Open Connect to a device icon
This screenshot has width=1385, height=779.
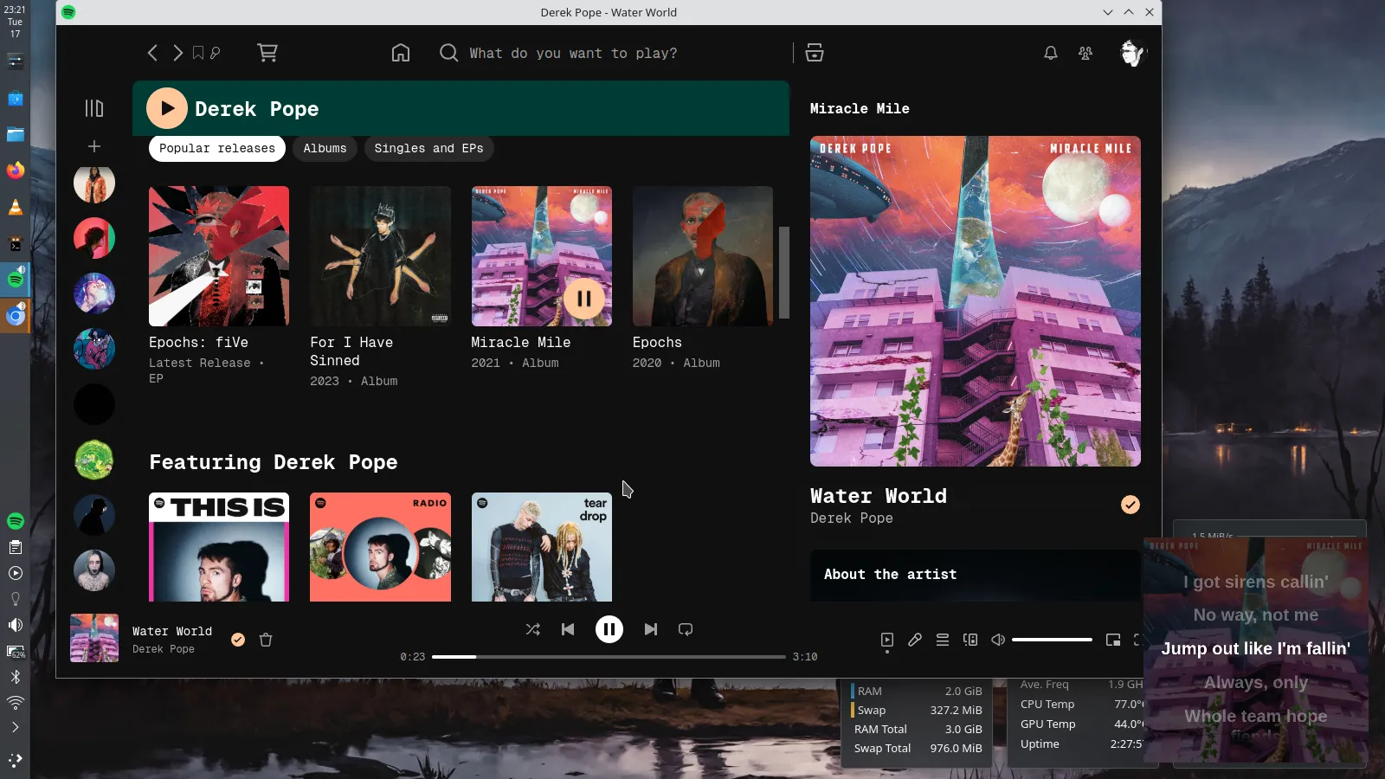[x=970, y=640]
